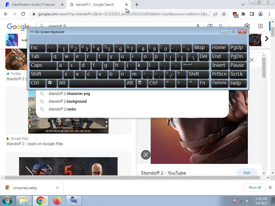Open the Chrome three-dot menu
This screenshot has width=275, height=206.
click(x=269, y=14)
